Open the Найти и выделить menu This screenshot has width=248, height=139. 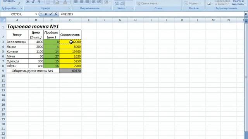[238, 3]
